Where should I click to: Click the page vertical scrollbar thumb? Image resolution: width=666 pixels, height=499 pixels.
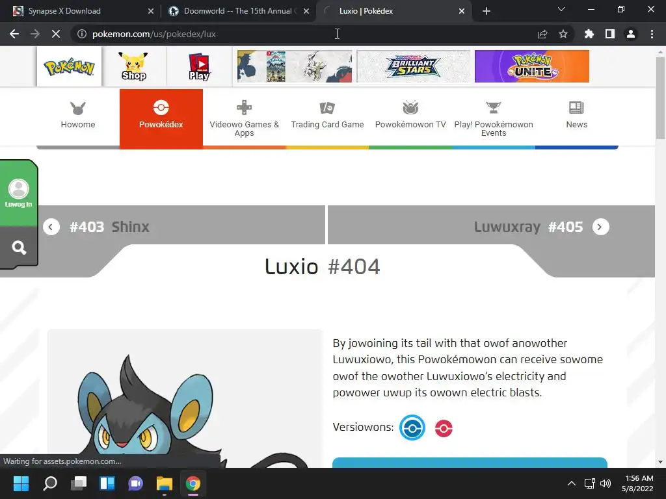660,97
